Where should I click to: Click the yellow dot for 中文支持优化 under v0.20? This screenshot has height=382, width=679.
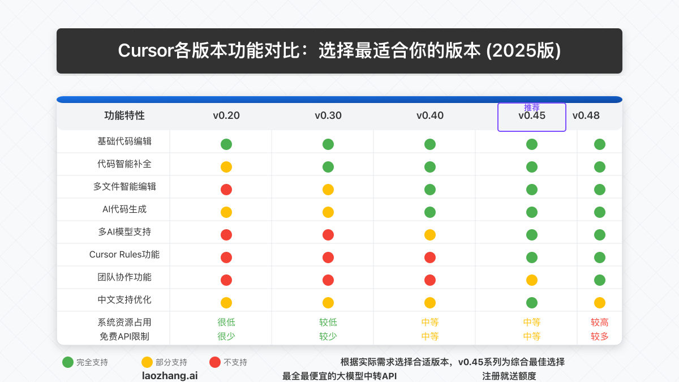click(x=226, y=303)
